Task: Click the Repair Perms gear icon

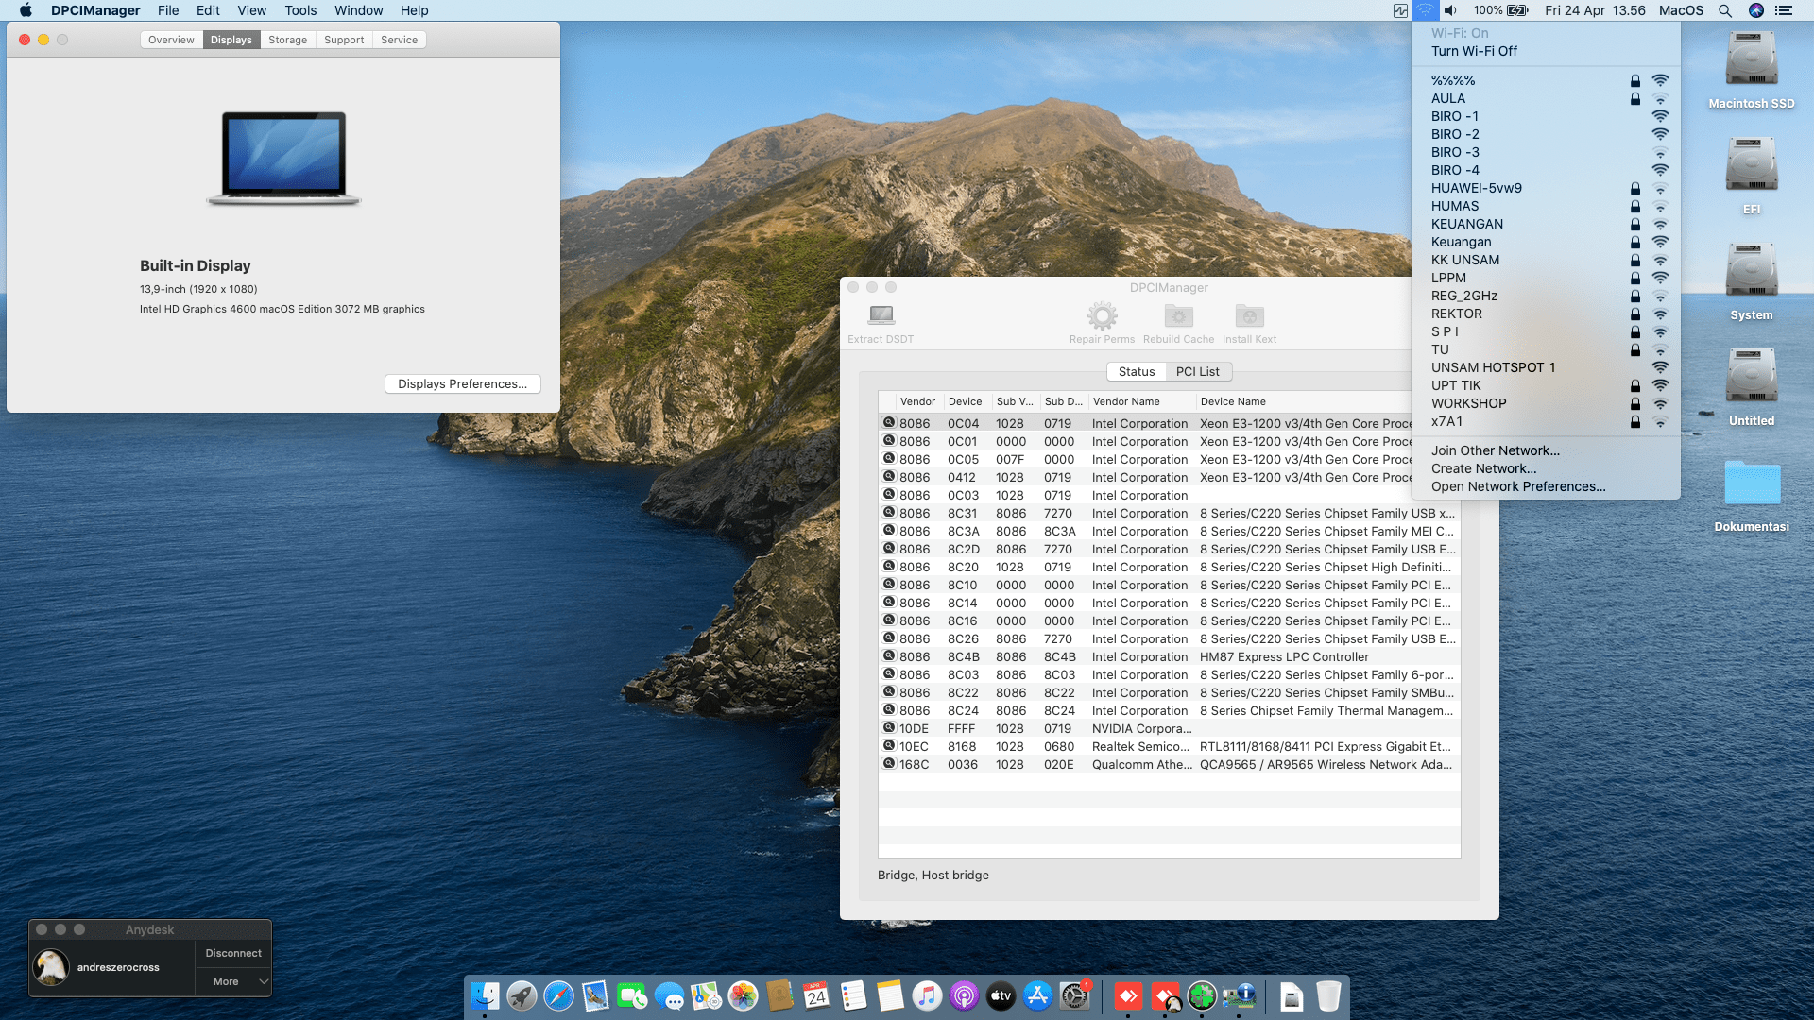Action: click(x=1102, y=315)
